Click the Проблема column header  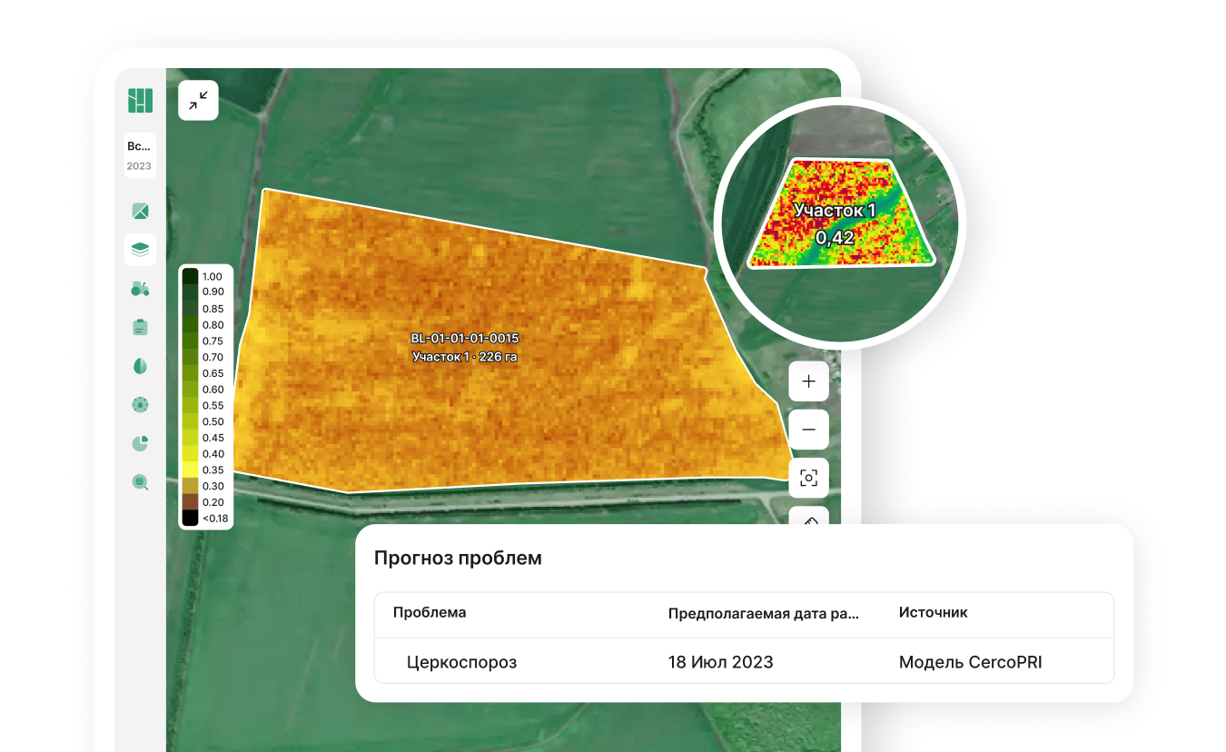430,613
